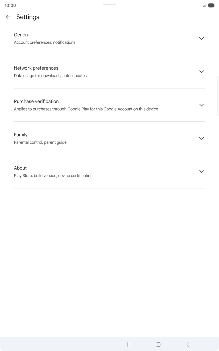Expand the Purchase verification chevron
The height and width of the screenshot is (351, 219).
[x=201, y=105]
